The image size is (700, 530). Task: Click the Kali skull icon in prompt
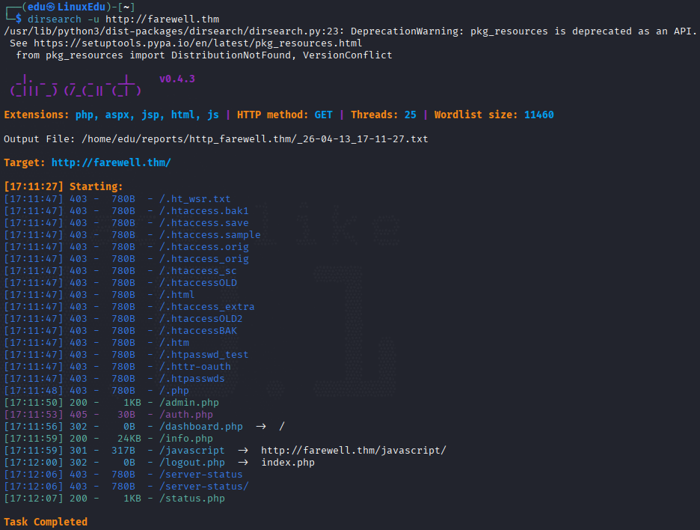click(x=52, y=7)
